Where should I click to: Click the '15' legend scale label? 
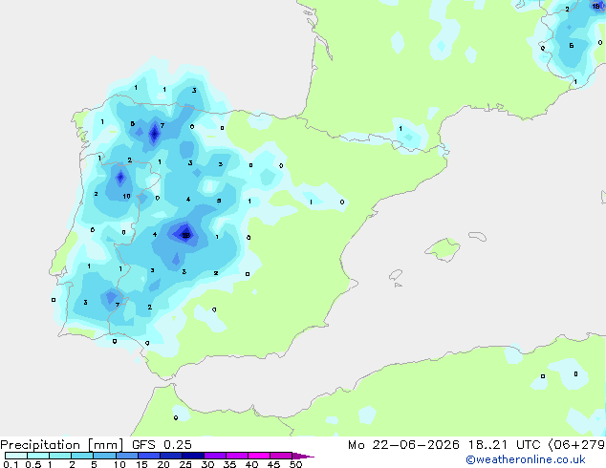[x=141, y=464]
